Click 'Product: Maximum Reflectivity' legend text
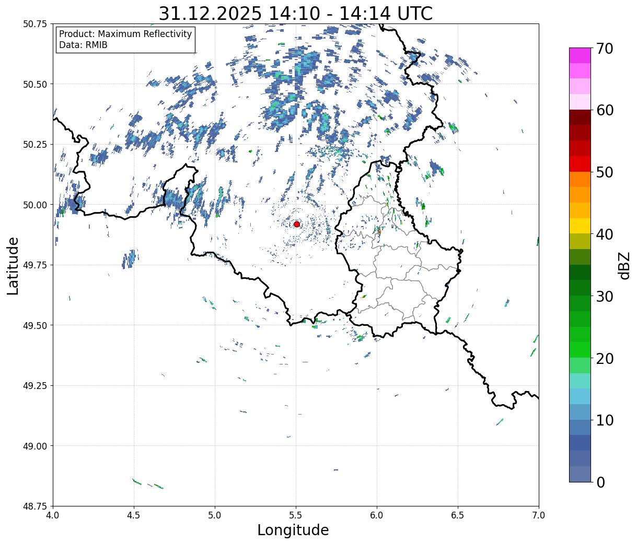This screenshot has height=543, width=637. [x=125, y=34]
